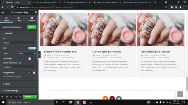The height and width of the screenshot is (105, 188).
Task: Switch to the Rings browser tab
Action: pyautogui.click(x=107, y=2)
